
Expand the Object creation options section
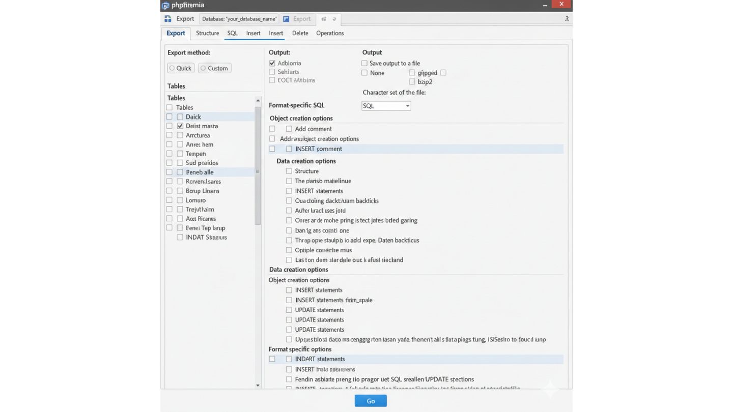301,118
